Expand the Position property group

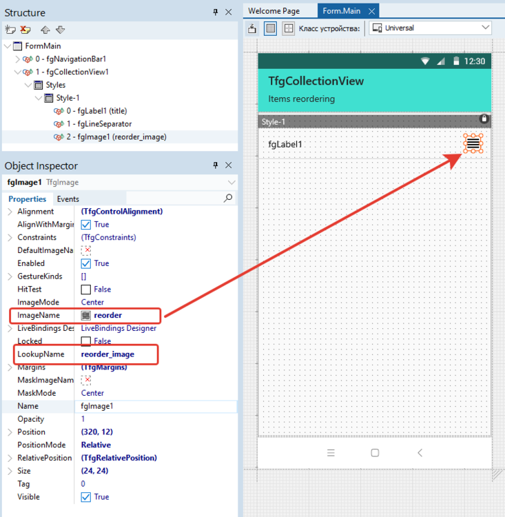pyautogui.click(x=9, y=432)
